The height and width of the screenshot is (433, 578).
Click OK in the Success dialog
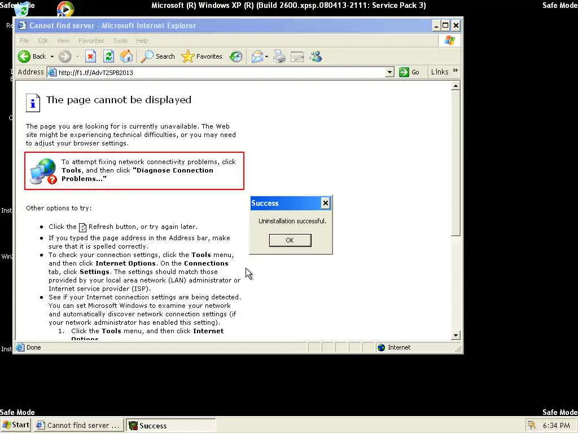[290, 240]
